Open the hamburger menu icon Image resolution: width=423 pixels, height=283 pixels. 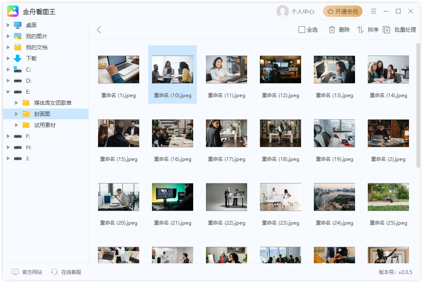pos(374,11)
